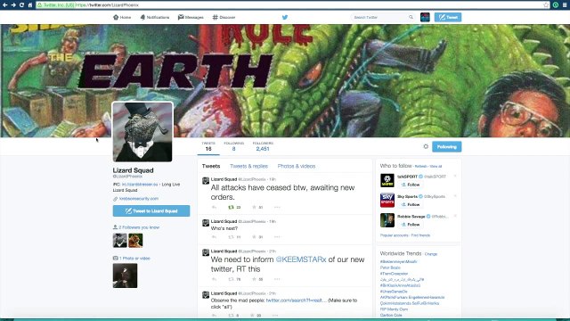Click View all in Who to follow

(x=436, y=167)
